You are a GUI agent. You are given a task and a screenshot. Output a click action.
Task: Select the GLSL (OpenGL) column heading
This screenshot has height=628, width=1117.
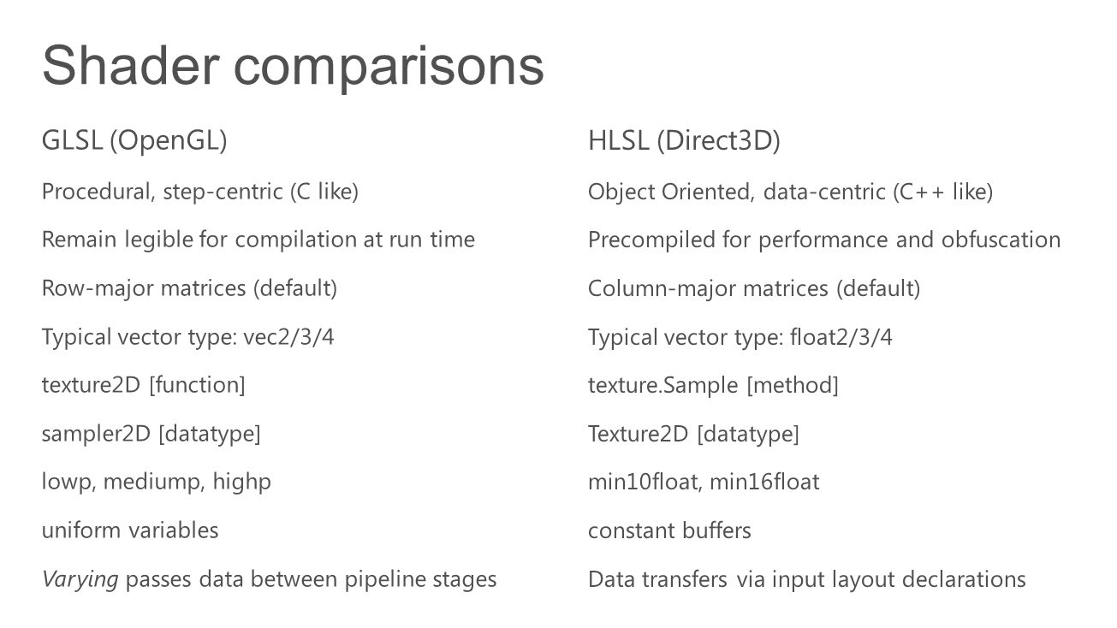point(134,140)
